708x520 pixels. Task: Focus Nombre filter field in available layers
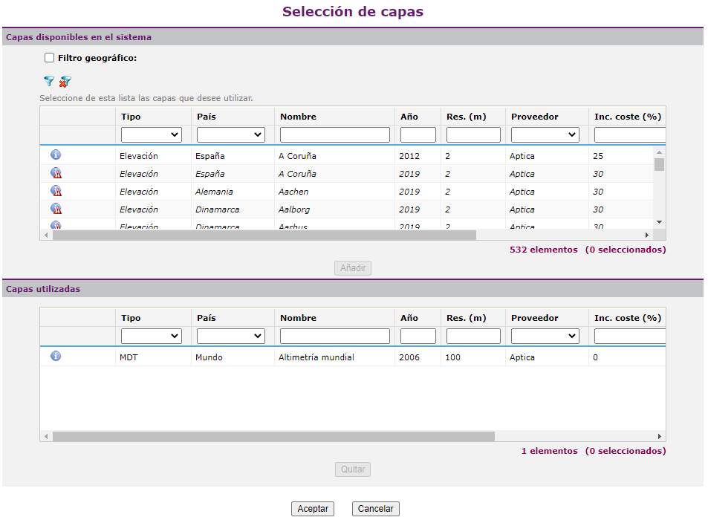[x=334, y=134]
